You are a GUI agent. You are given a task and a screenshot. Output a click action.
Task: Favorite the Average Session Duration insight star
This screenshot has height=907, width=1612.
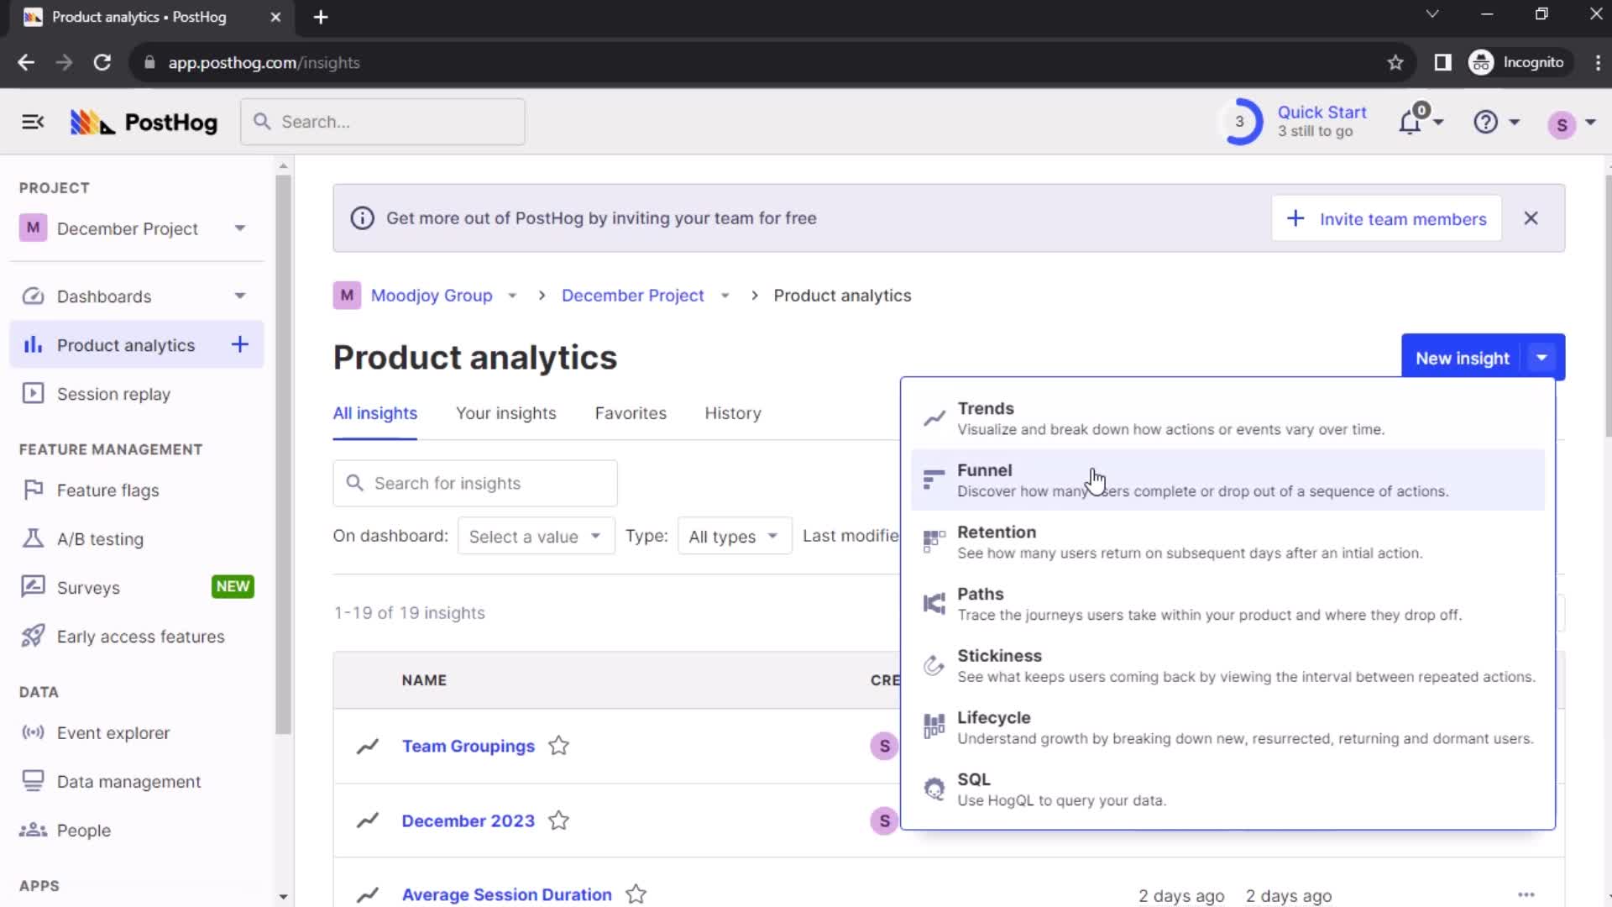(x=636, y=894)
